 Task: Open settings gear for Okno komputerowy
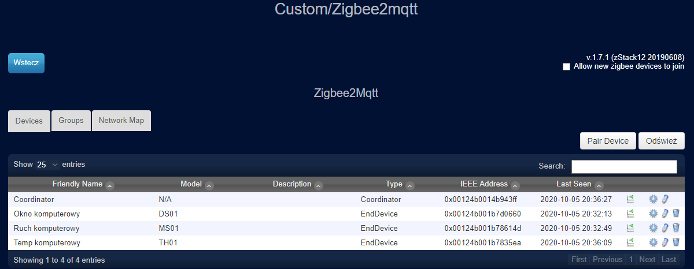[x=654, y=214]
